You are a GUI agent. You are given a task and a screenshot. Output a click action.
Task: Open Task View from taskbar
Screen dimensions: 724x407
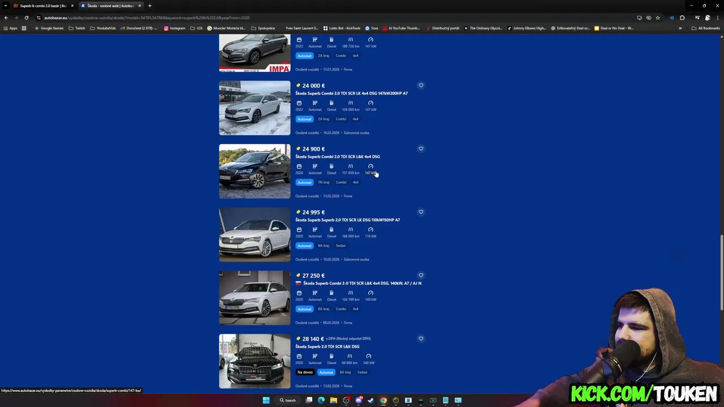point(309,400)
